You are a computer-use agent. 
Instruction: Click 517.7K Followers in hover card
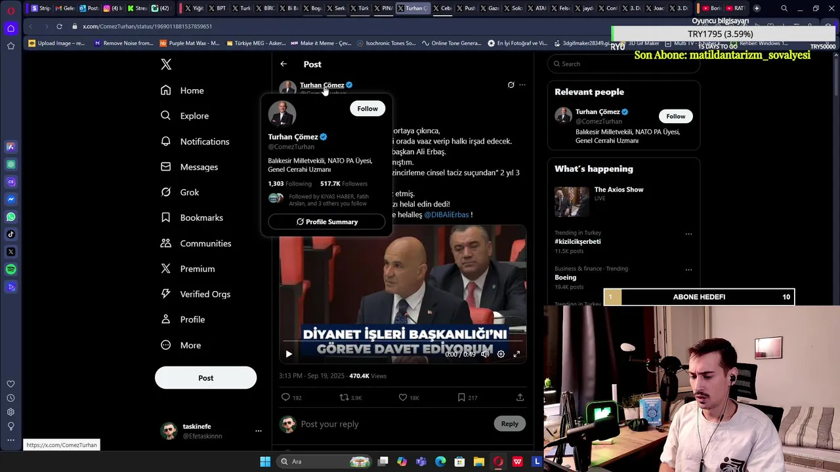pyautogui.click(x=344, y=184)
